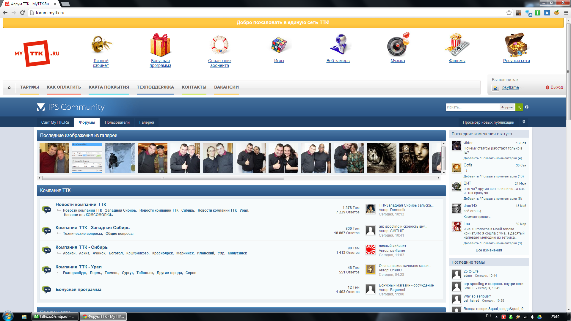Image resolution: width=571 pixels, height=321 pixels.
Task: Click the forum icon beside Новости компаний ТТК
Action: [x=46, y=209]
